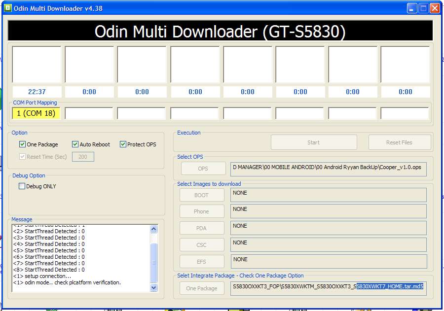Click the BOOT image button

pos(202,195)
